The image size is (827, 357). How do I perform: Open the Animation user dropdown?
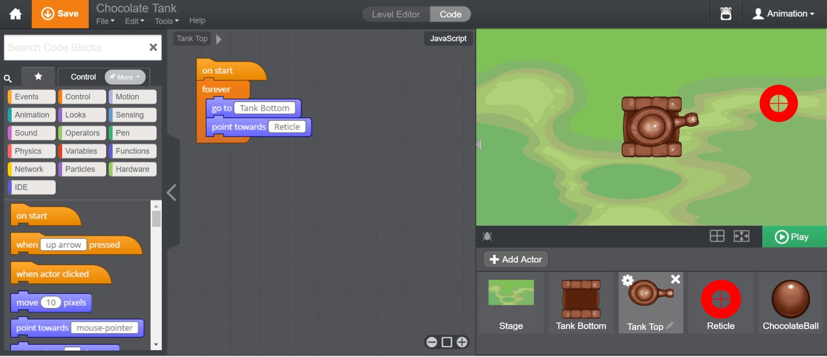point(783,14)
